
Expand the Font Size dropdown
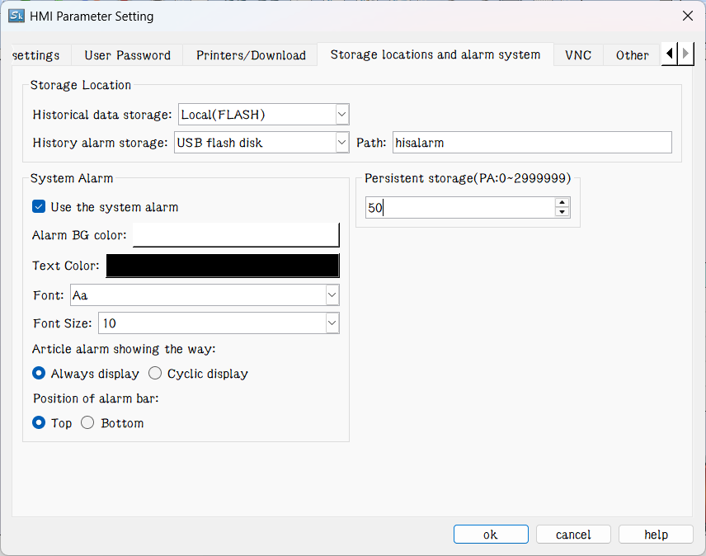click(x=332, y=323)
